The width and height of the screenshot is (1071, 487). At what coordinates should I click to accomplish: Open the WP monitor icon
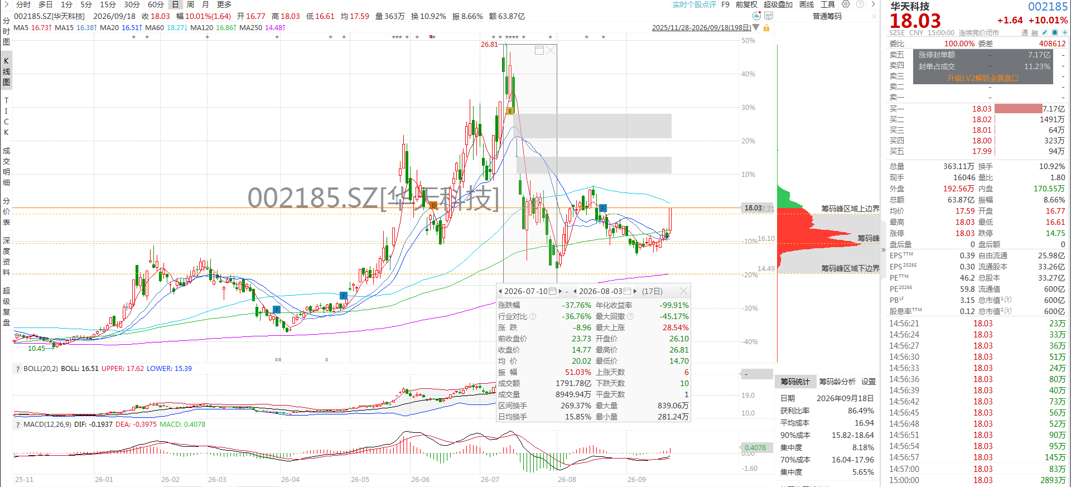tap(768, 16)
